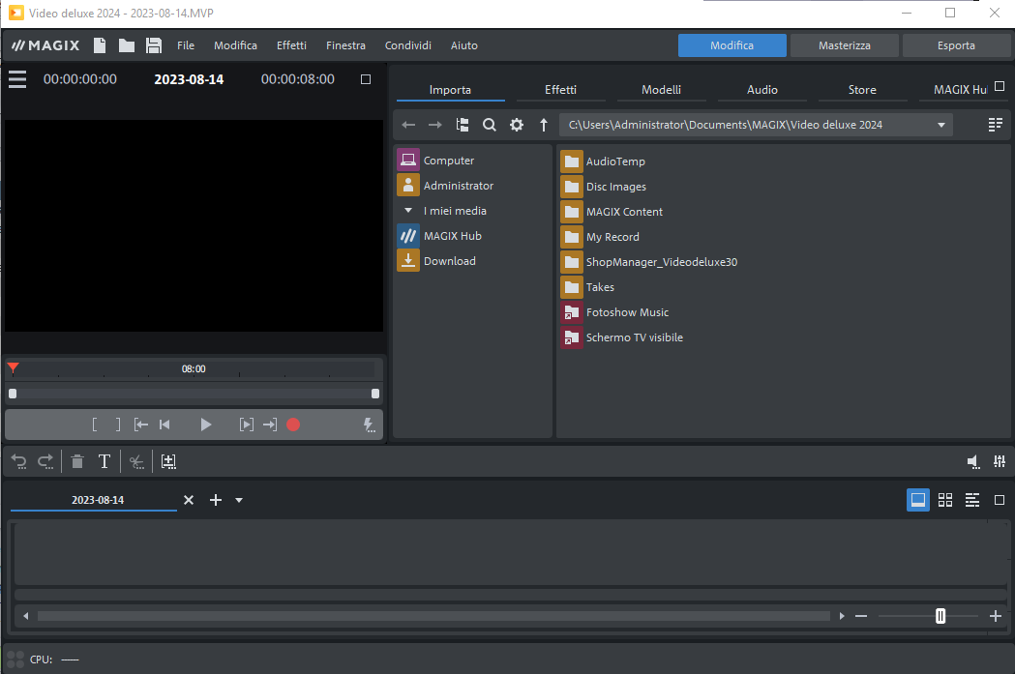Open the search in the media browser
The width and height of the screenshot is (1015, 674).
click(490, 125)
